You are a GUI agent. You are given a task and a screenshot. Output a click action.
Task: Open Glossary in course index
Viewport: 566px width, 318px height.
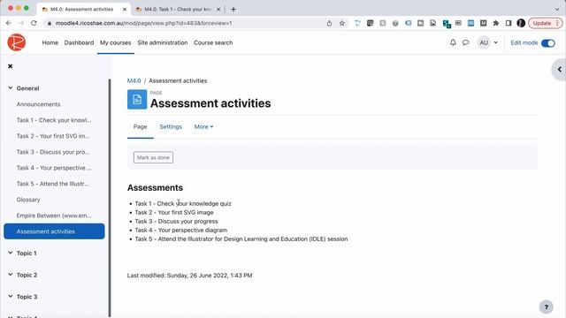click(x=28, y=200)
